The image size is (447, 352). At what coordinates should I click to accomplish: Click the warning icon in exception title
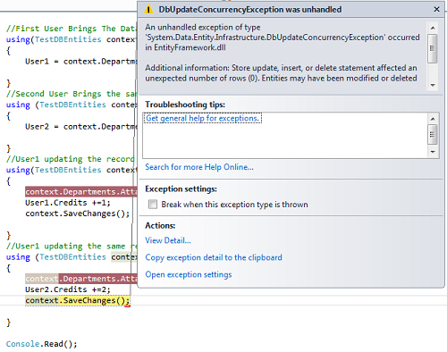(148, 10)
